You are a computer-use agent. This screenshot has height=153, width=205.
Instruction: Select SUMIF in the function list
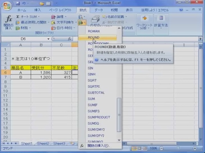click(x=93, y=105)
